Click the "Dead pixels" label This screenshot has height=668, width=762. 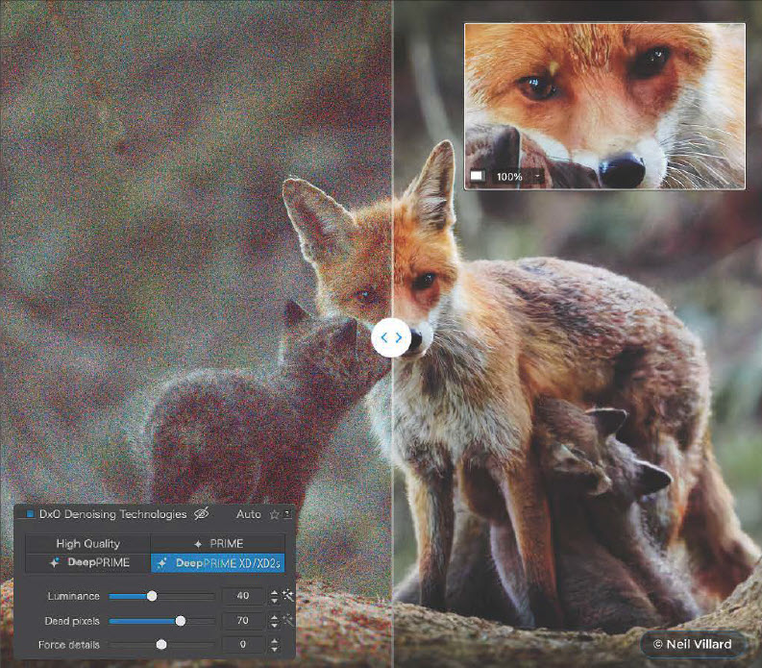(72, 621)
